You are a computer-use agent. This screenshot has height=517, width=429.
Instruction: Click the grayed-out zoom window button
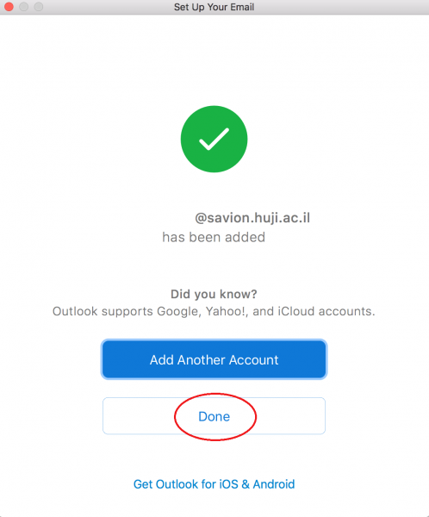39,7
